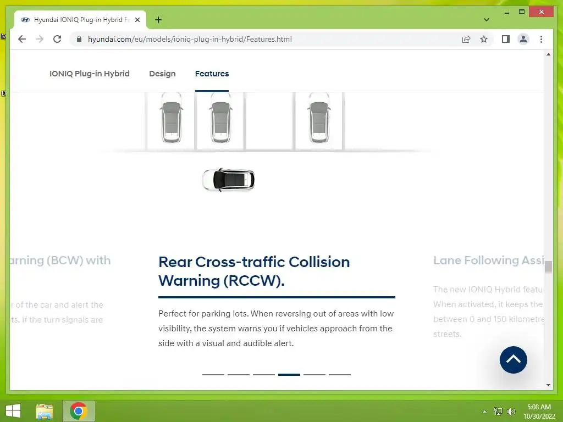The image size is (563, 422).
Task: Select the active fourth carousel indicator
Action: click(289, 374)
